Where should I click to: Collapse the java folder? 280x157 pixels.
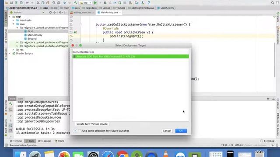[x=14, y=24]
